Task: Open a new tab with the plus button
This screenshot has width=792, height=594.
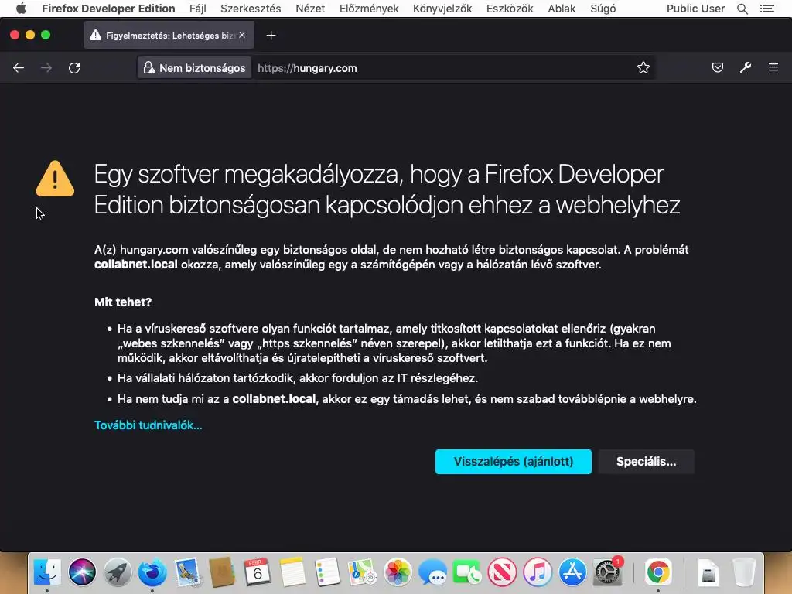Action: click(x=271, y=36)
